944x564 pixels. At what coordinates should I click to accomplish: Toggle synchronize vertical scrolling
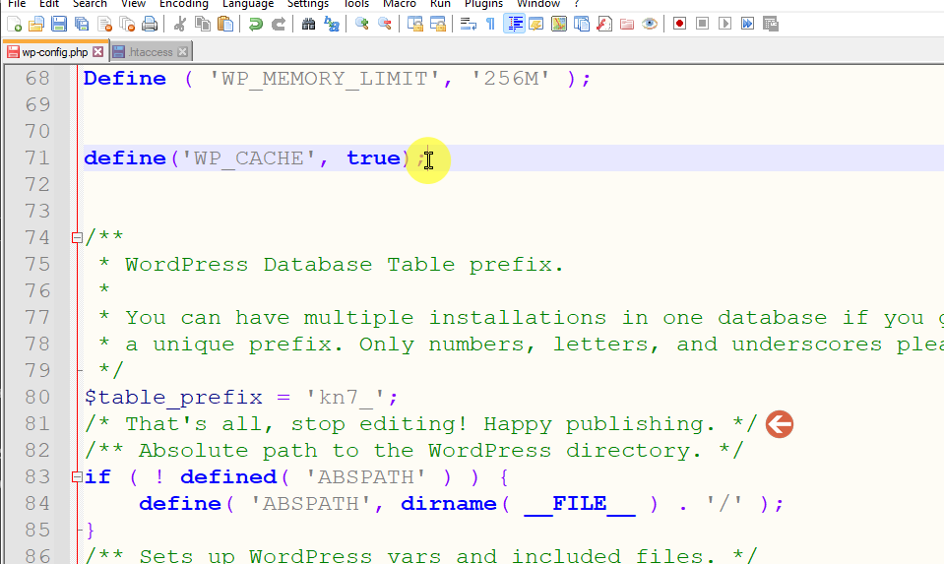(414, 24)
